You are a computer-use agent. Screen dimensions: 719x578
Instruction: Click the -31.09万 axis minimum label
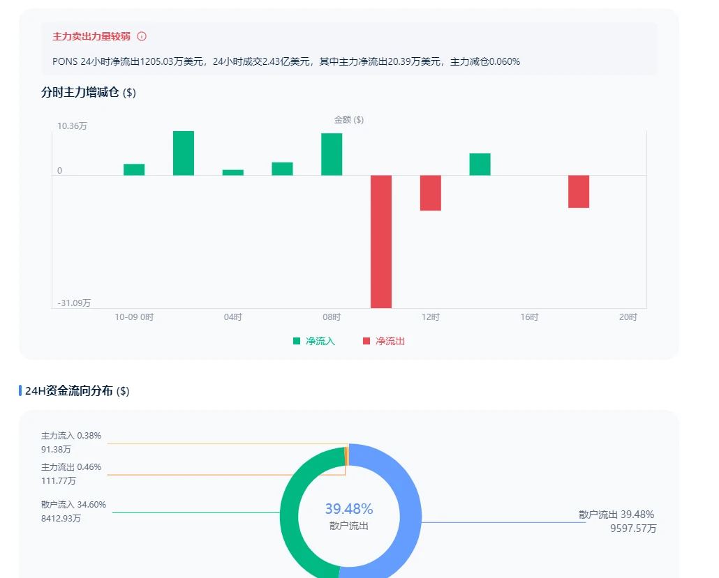pos(74,303)
